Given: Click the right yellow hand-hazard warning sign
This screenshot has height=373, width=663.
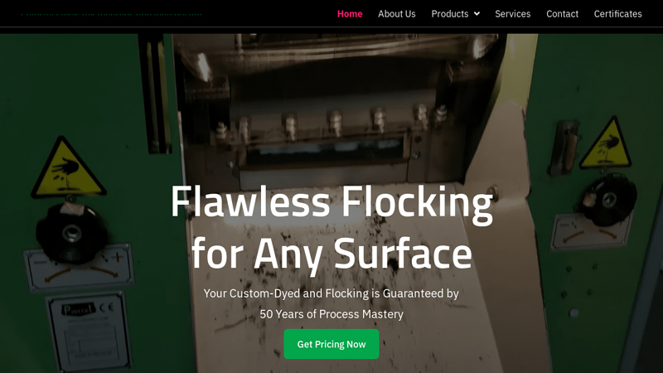Looking at the screenshot, I should tap(607, 143).
